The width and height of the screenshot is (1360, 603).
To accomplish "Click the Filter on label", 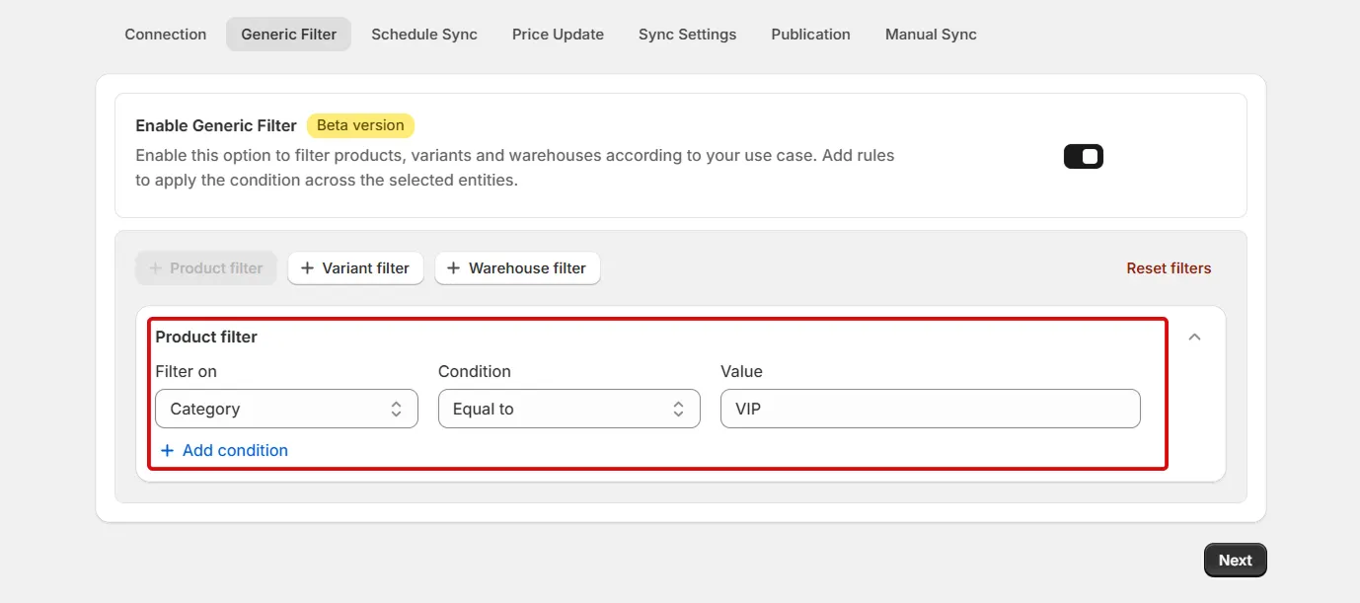I will pos(186,371).
